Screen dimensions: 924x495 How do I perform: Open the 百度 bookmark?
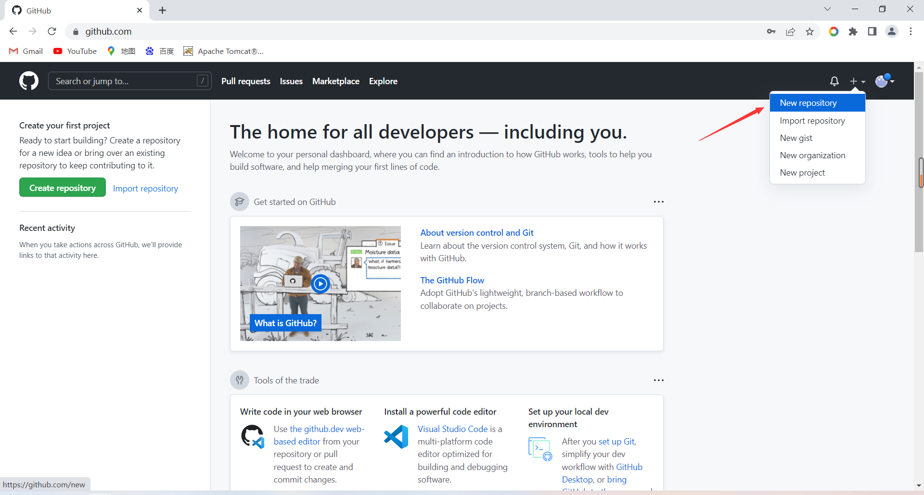click(160, 51)
